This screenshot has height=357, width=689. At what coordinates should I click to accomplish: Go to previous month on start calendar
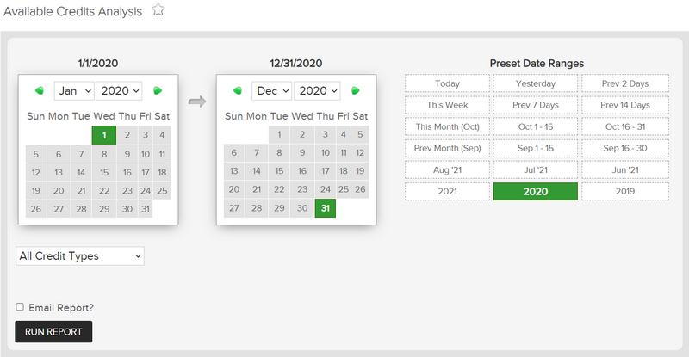[x=40, y=91]
